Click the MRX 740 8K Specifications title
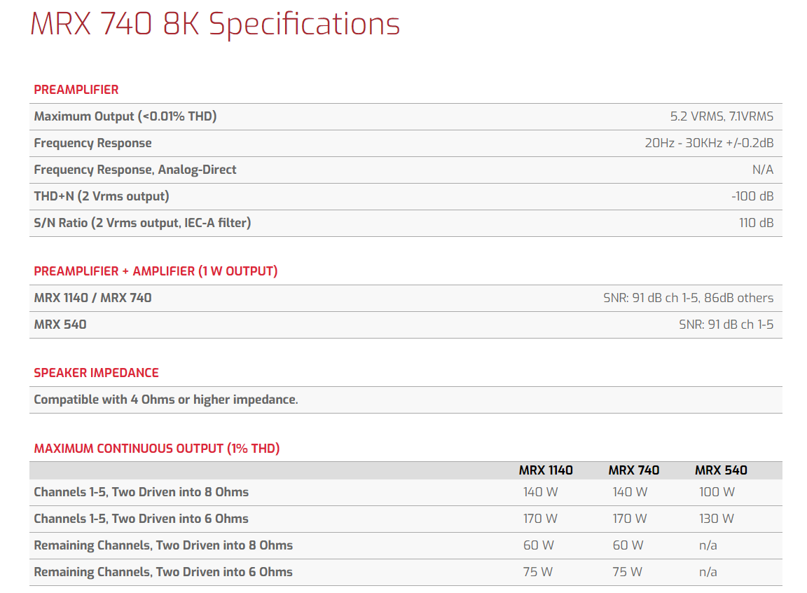The image size is (807, 593). point(215,25)
